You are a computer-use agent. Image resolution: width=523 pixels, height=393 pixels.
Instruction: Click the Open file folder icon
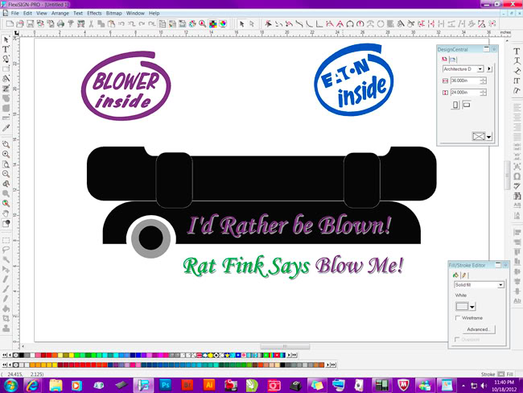pos(20,23)
